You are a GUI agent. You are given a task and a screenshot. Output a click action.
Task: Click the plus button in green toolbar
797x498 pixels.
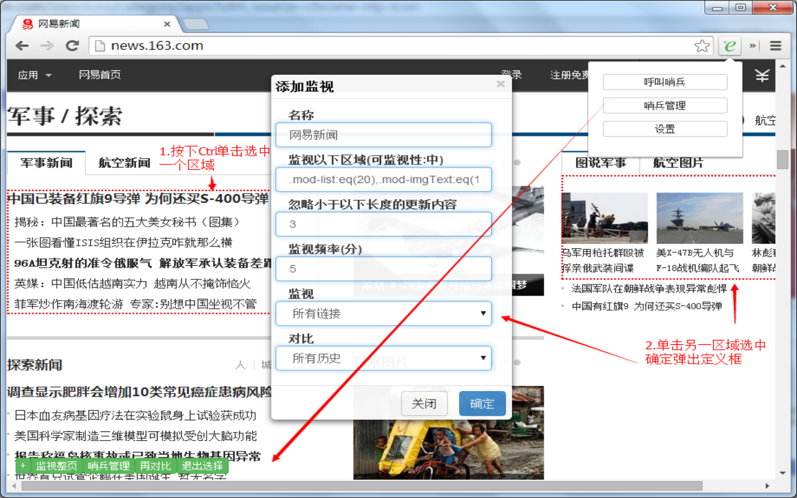click(23, 466)
